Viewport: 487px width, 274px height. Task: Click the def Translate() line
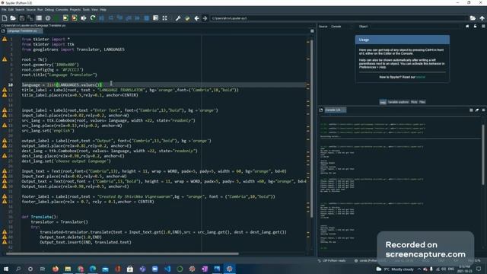(x=40, y=217)
